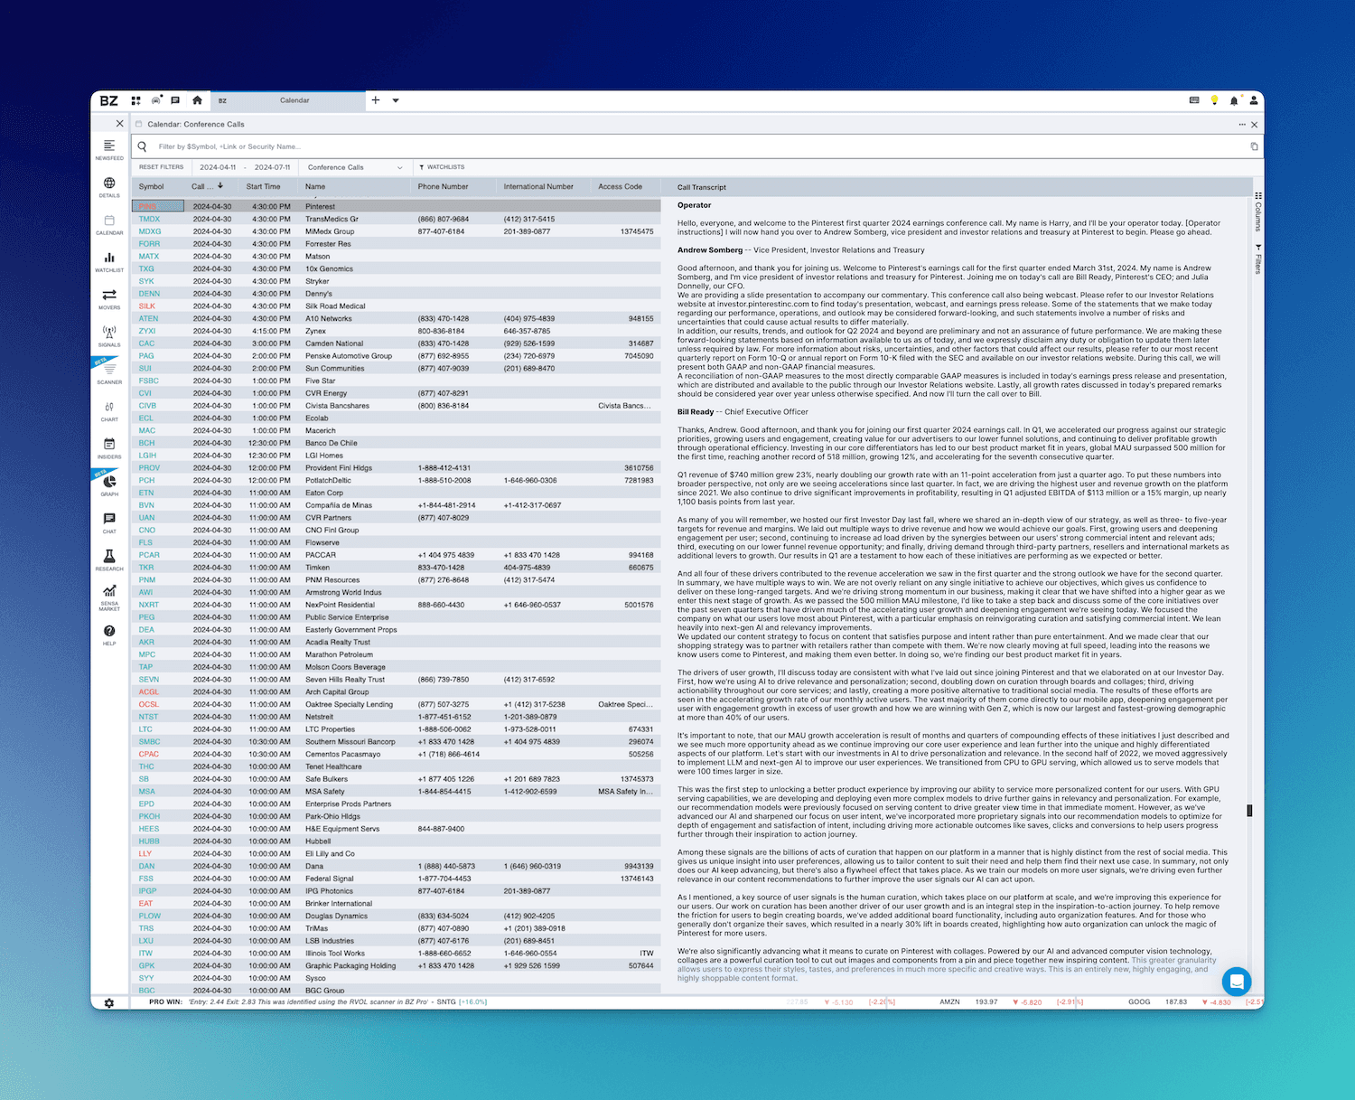Expand the Filters side panel

[x=1258, y=259]
